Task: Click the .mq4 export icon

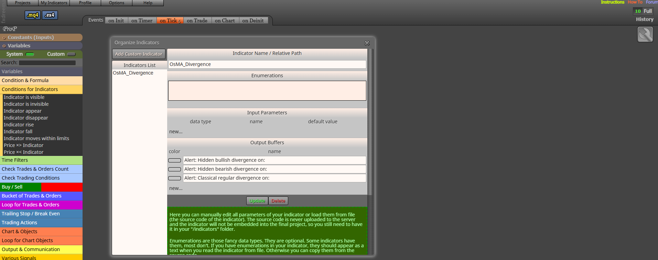Action: (x=33, y=15)
